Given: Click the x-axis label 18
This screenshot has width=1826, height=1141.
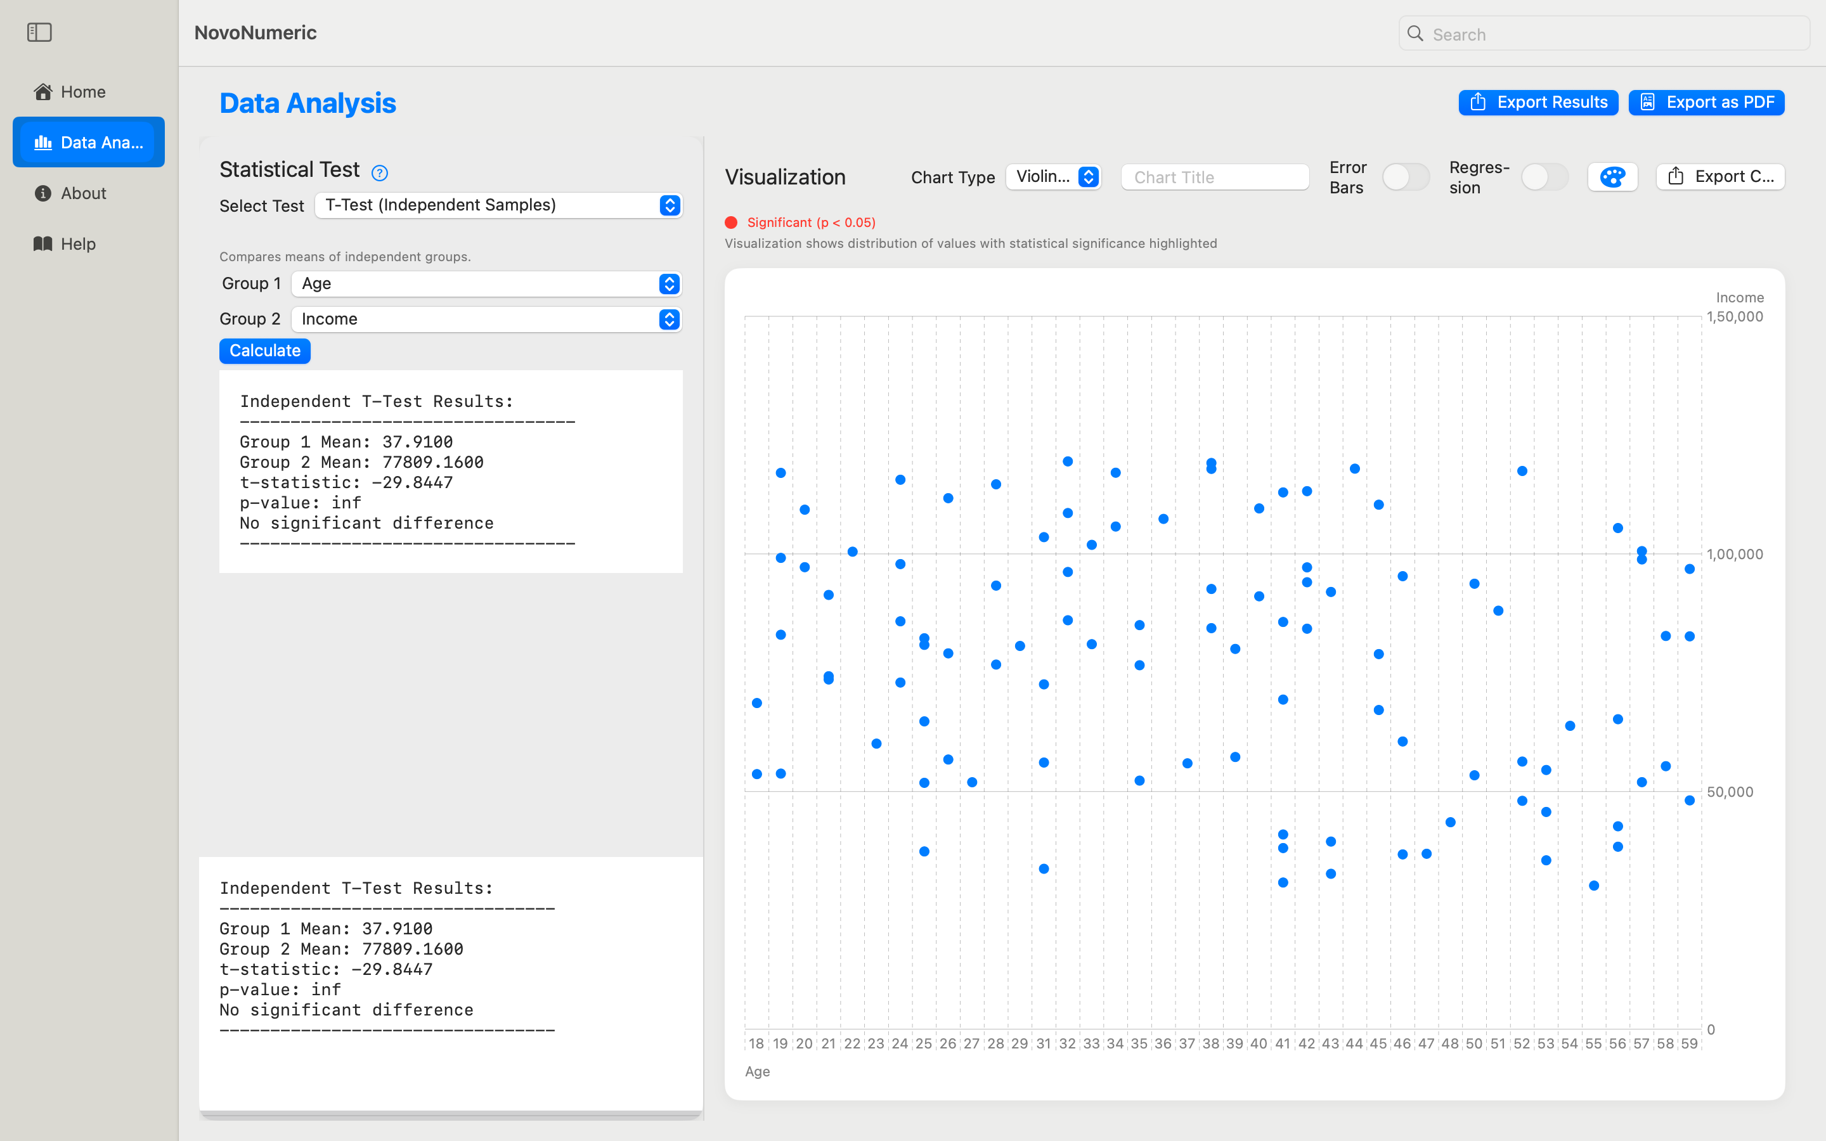Looking at the screenshot, I should click(x=756, y=1043).
